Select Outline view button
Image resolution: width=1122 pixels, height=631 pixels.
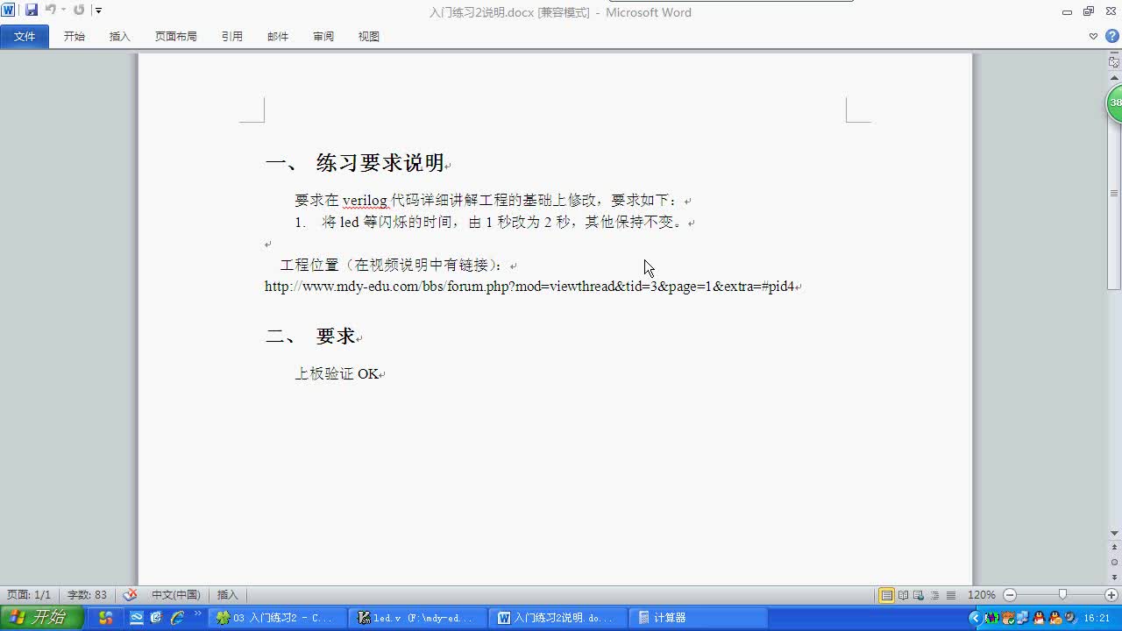[934, 595]
